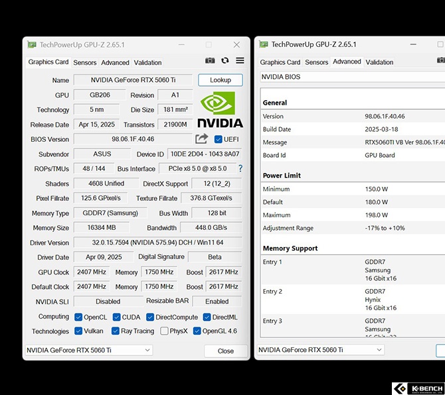Select Memory Support Entry 2 Hynix row
The image size is (445, 395).
click(353, 300)
